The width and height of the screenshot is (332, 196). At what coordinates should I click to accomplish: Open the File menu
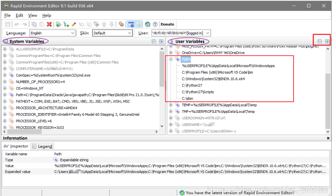click(7, 15)
